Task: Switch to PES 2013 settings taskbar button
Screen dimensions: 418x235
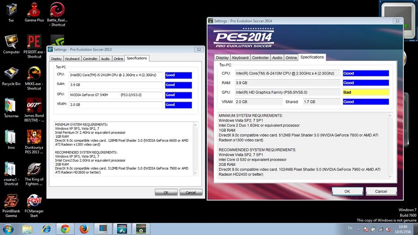Action: point(122,229)
